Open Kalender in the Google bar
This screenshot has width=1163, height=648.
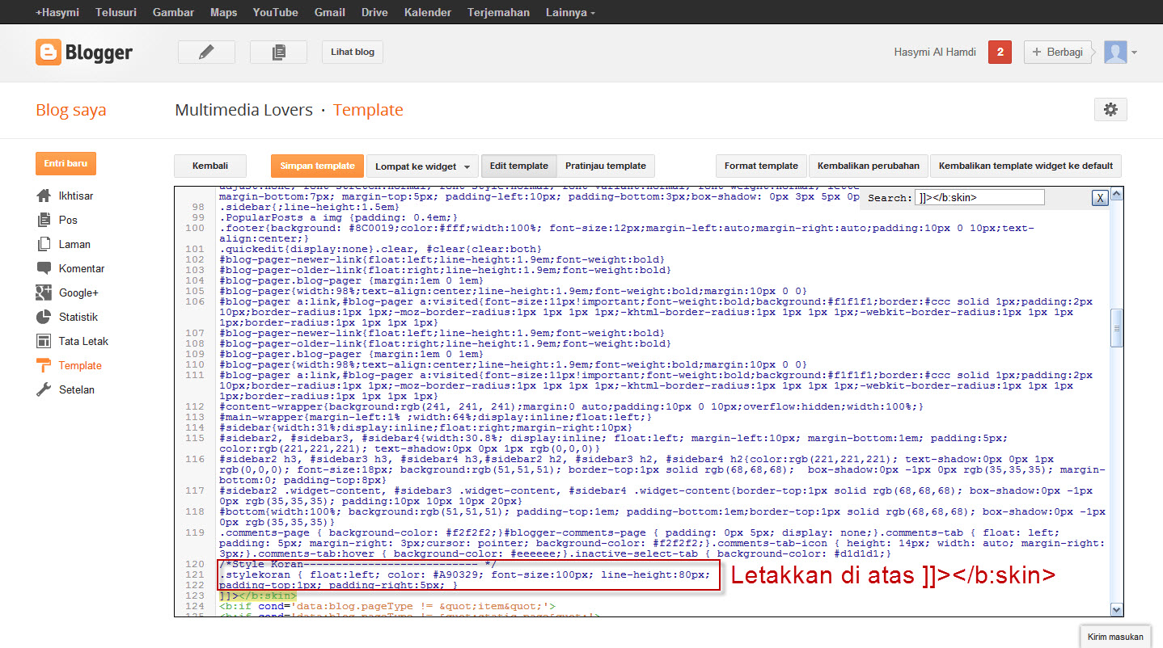(x=428, y=12)
